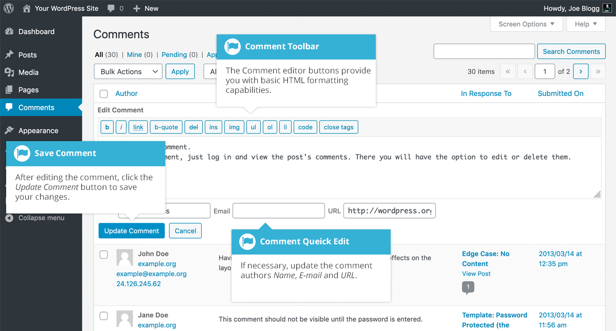Expand the Help panel
The image size is (616, 331).
(x=586, y=24)
